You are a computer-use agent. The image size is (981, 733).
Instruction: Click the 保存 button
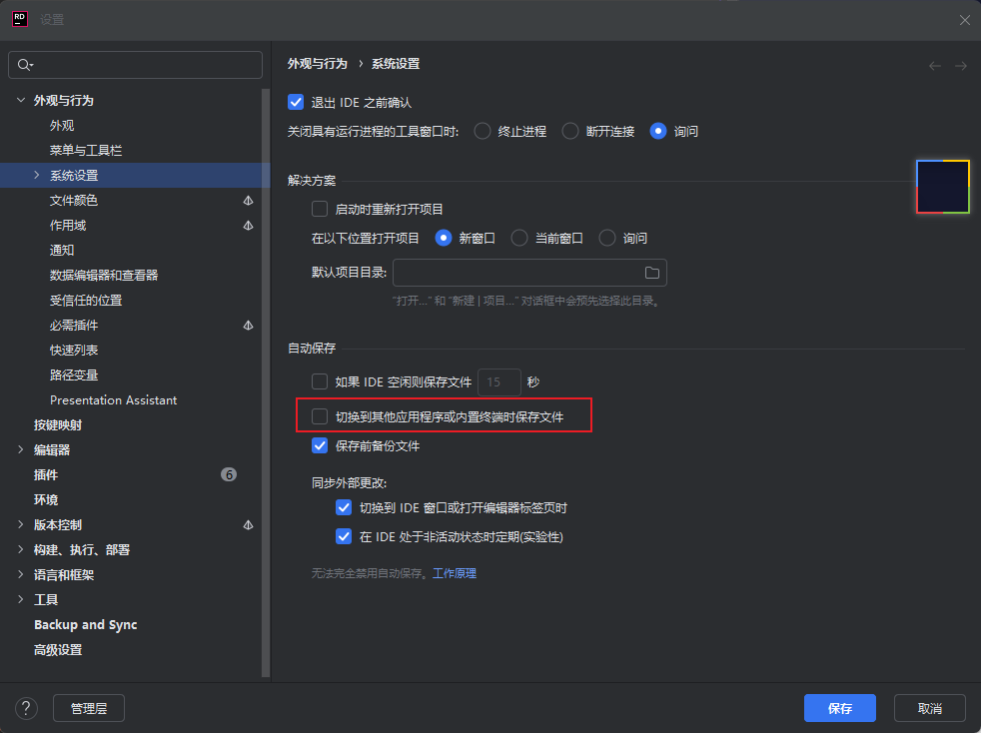(x=839, y=708)
